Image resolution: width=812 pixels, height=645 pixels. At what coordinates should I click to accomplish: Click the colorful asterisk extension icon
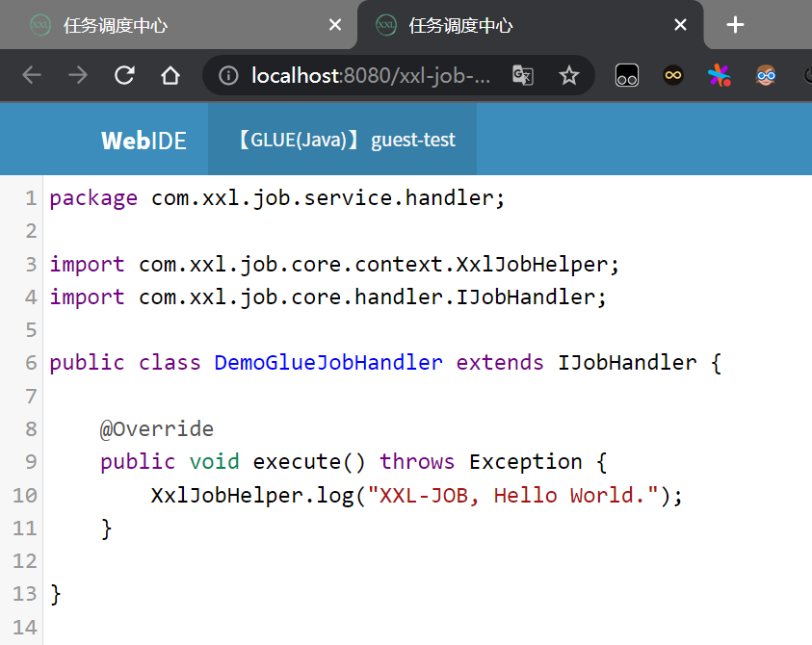click(719, 74)
